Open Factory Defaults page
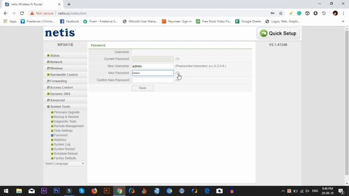 tap(65, 158)
